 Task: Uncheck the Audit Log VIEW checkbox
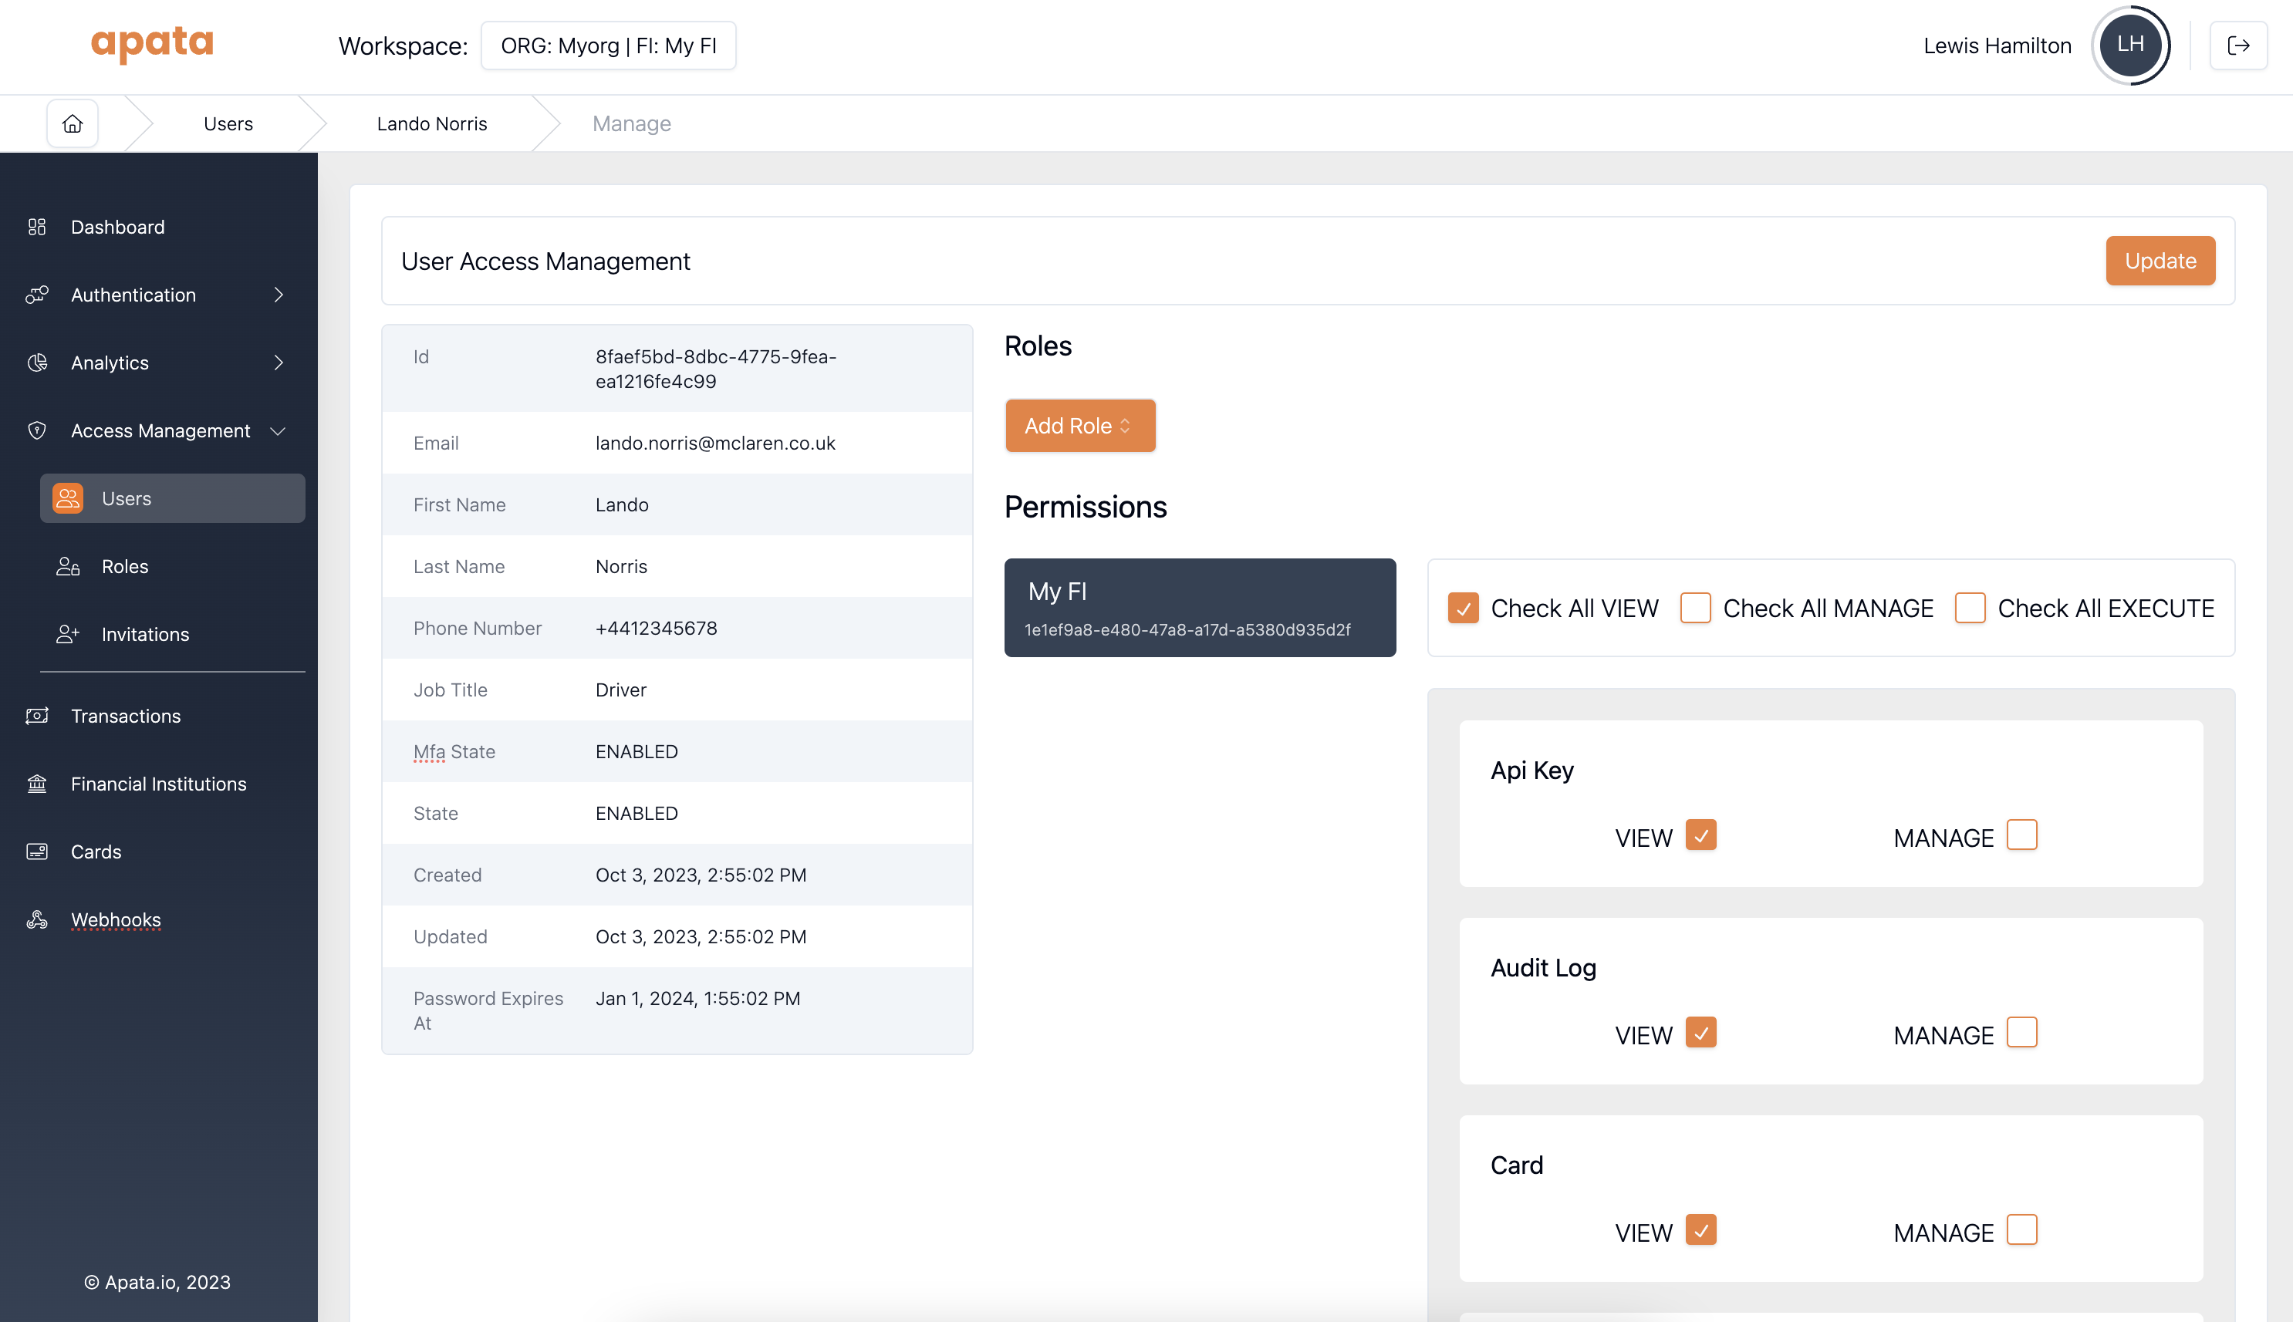1700,1032
